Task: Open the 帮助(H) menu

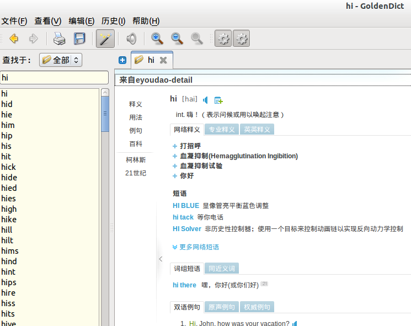Action: point(146,21)
